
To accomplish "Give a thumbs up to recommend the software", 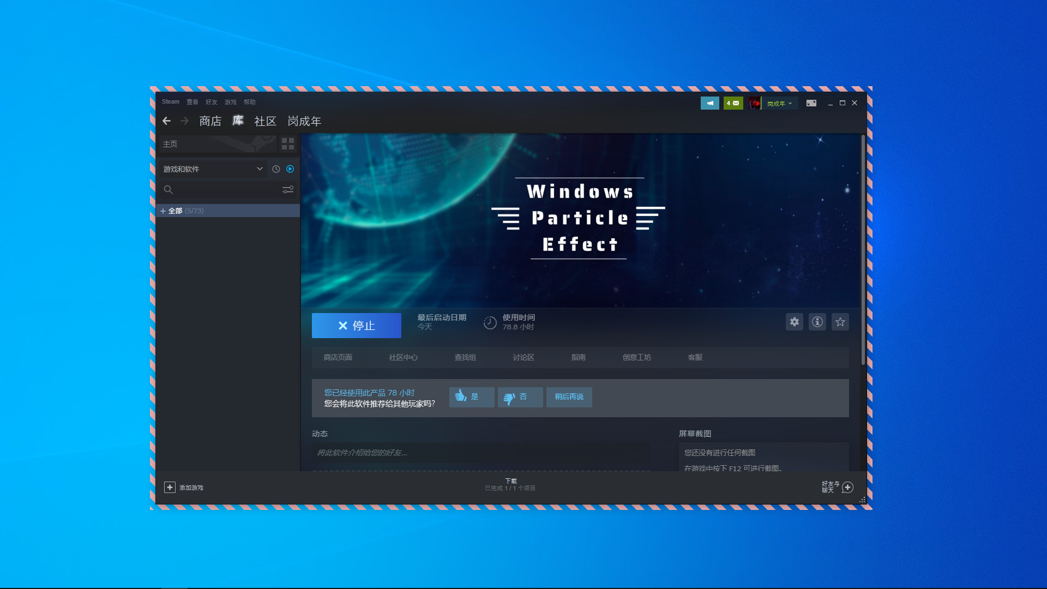I will 471,397.
